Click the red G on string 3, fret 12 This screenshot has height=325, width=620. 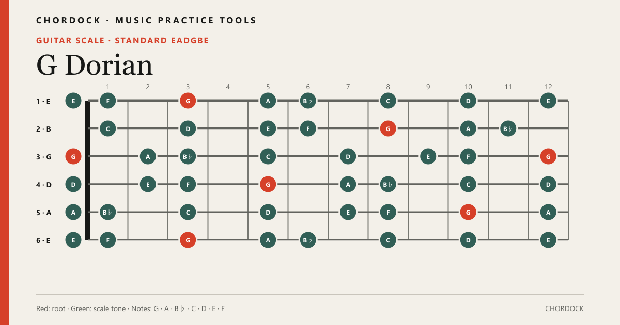pyautogui.click(x=548, y=156)
